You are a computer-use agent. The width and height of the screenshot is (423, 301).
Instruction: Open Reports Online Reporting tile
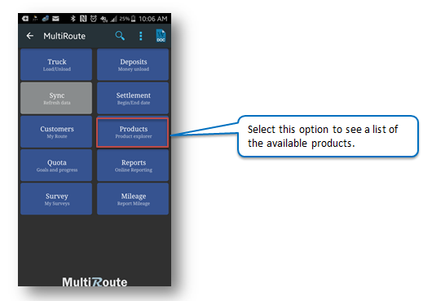tap(133, 166)
